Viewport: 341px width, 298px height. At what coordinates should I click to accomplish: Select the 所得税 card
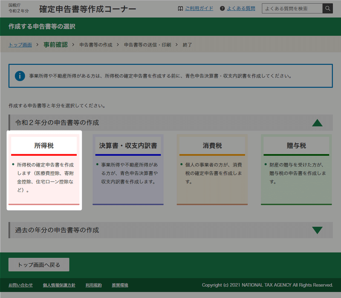click(x=44, y=170)
